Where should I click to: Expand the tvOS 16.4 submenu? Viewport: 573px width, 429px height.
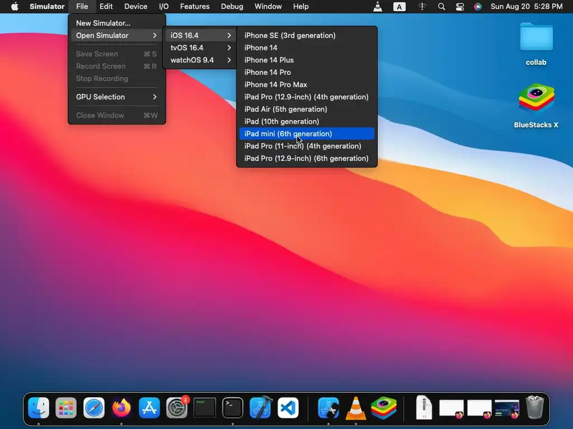coord(200,48)
